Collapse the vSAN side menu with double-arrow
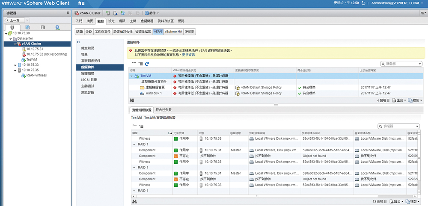Screen dimensions: 428x206 [x=78, y=42]
